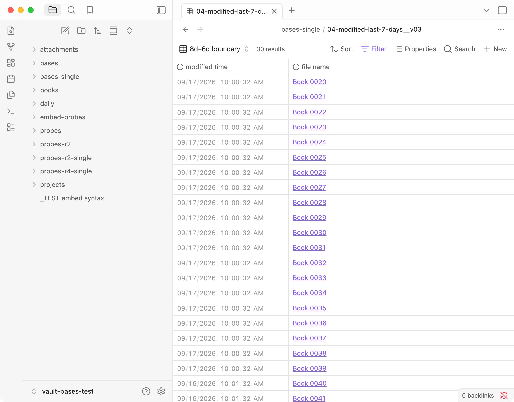Insert template ribbon icon
This screenshot has height=402, width=514.
pos(11,95)
